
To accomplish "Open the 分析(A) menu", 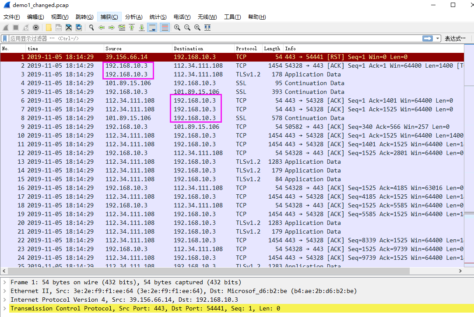I will coord(133,17).
